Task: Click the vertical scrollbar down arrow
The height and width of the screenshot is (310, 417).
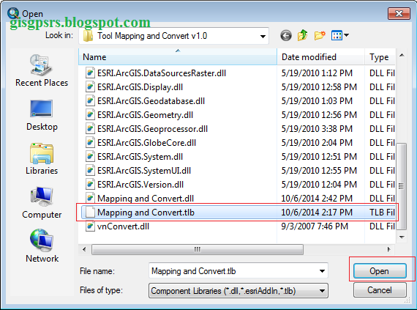Action: [x=402, y=237]
